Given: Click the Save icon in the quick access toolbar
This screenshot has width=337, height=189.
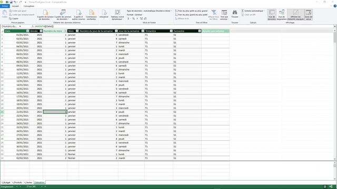Looking at the screenshot, I should click(11, 2).
